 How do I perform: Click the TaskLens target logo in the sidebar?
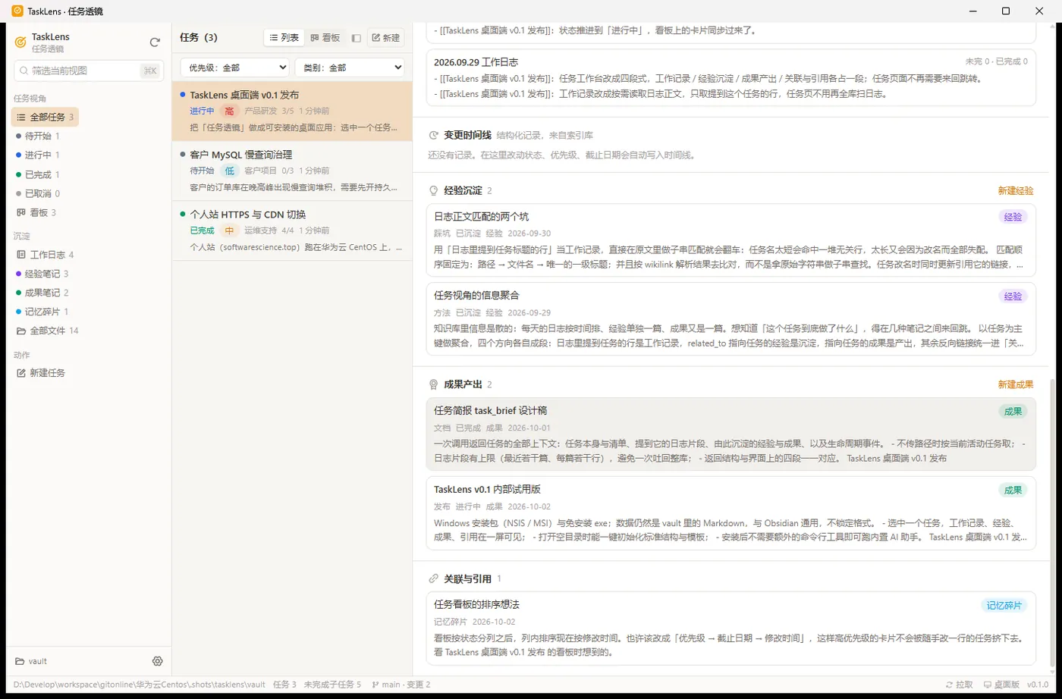point(20,42)
